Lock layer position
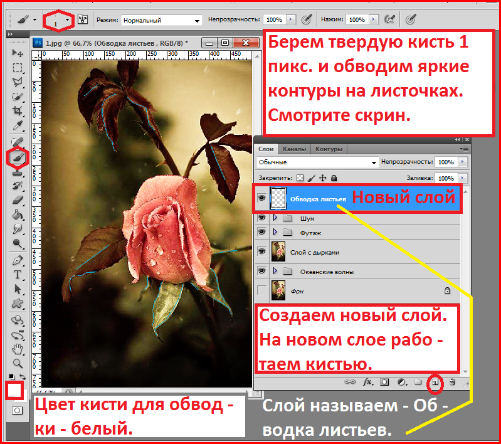The height and width of the screenshot is (444, 501). click(x=323, y=178)
